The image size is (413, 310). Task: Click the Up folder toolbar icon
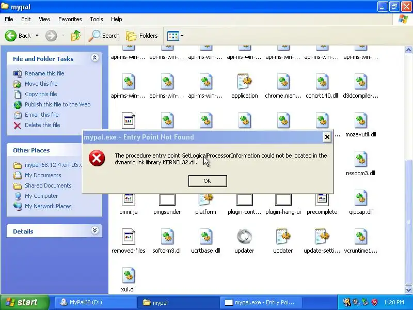tap(76, 36)
